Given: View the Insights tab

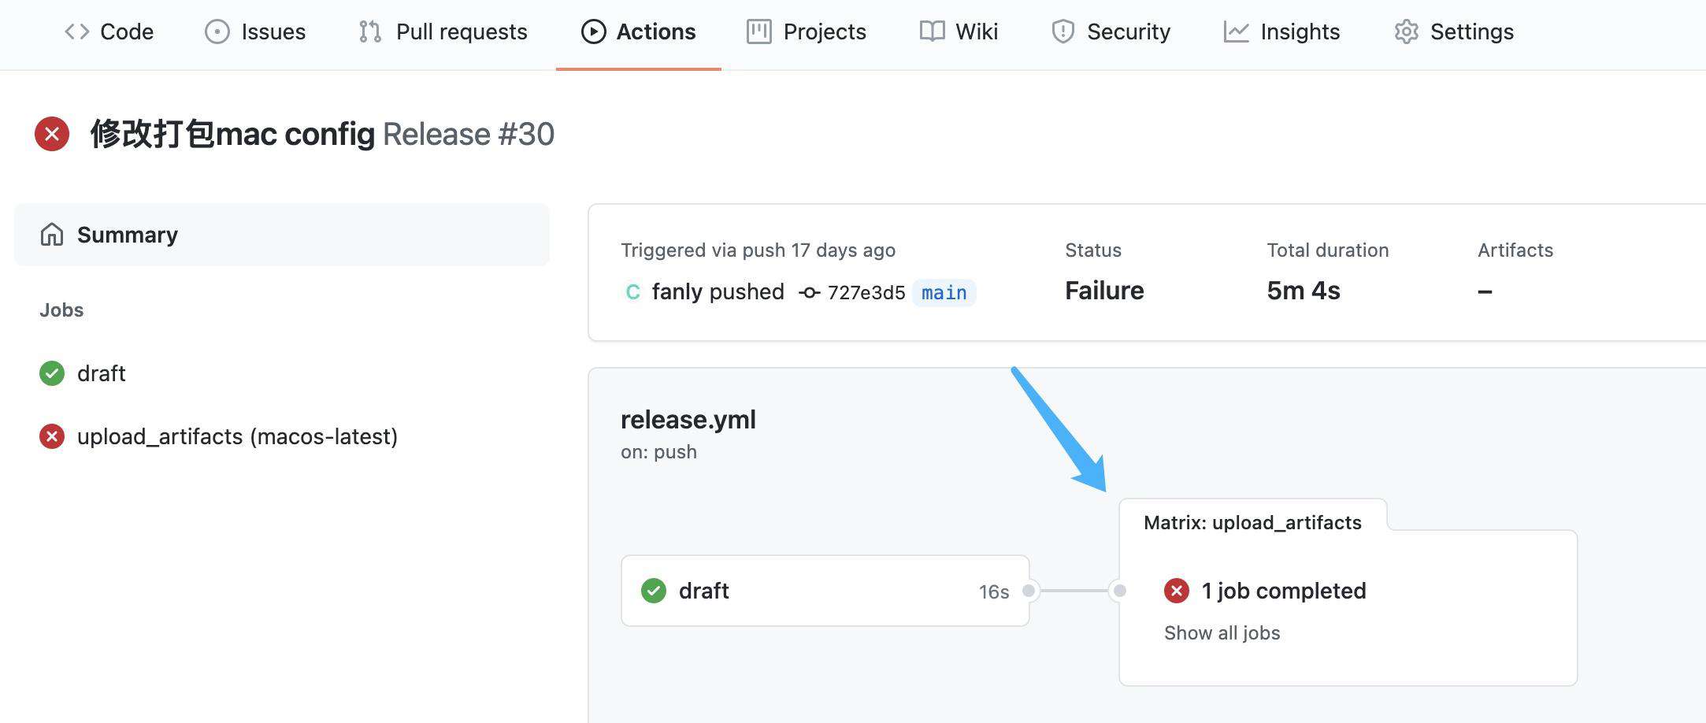Looking at the screenshot, I should tap(1281, 32).
